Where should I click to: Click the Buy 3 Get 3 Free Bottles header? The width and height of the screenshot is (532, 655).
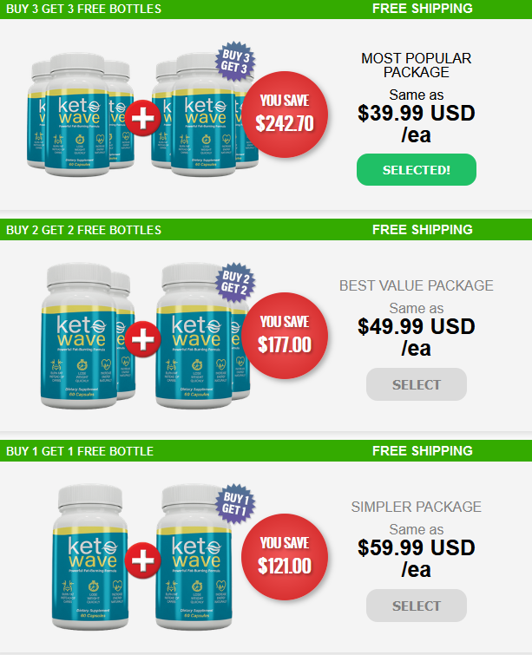[83, 9]
